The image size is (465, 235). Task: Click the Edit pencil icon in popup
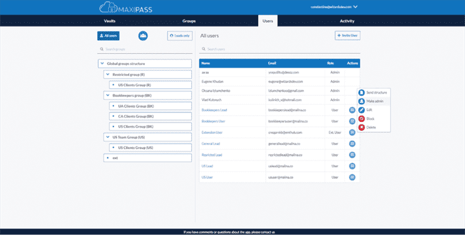pyautogui.click(x=361, y=110)
